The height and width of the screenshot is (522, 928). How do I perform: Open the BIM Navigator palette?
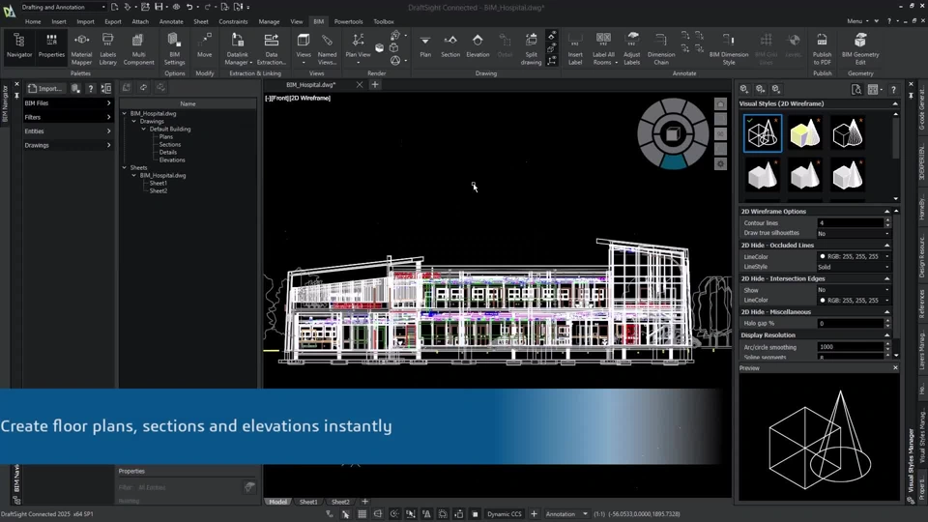point(19,44)
